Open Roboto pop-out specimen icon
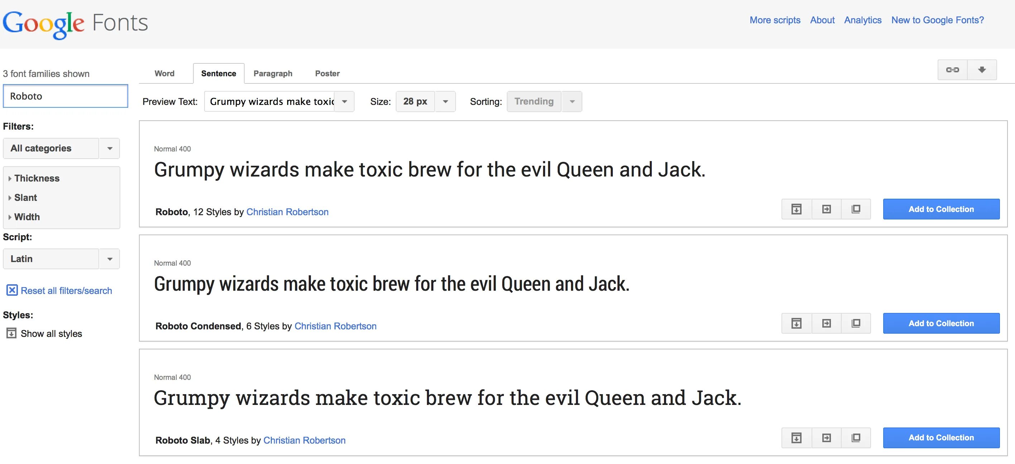This screenshot has height=464, width=1015. pos(856,209)
